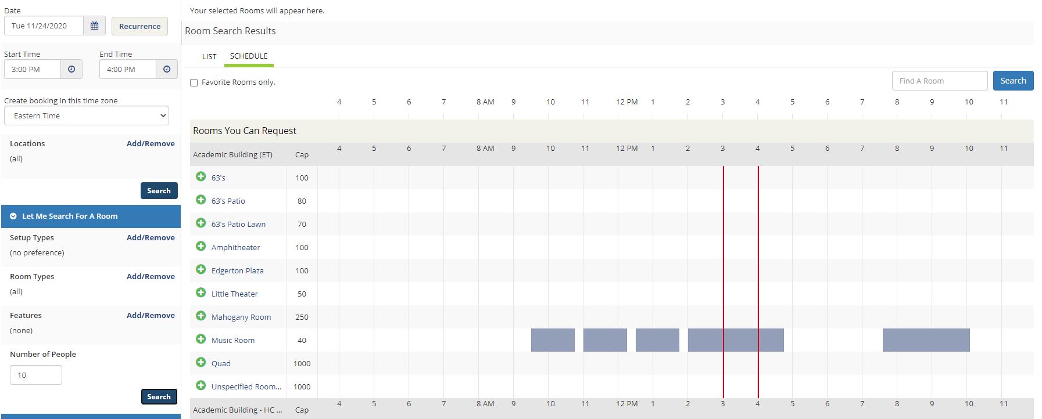
Task: Open Little Theater room link
Action: [x=235, y=294]
